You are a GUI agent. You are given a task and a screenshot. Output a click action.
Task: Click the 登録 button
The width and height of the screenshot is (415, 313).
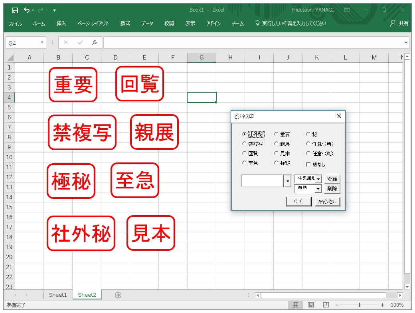point(332,179)
